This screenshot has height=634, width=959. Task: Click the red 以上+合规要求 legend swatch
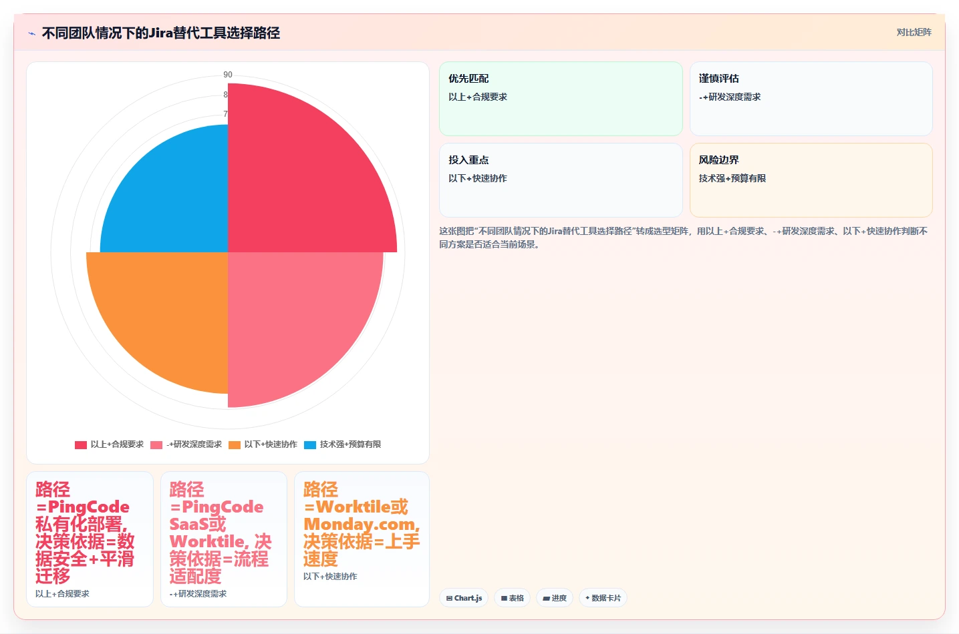tap(81, 444)
